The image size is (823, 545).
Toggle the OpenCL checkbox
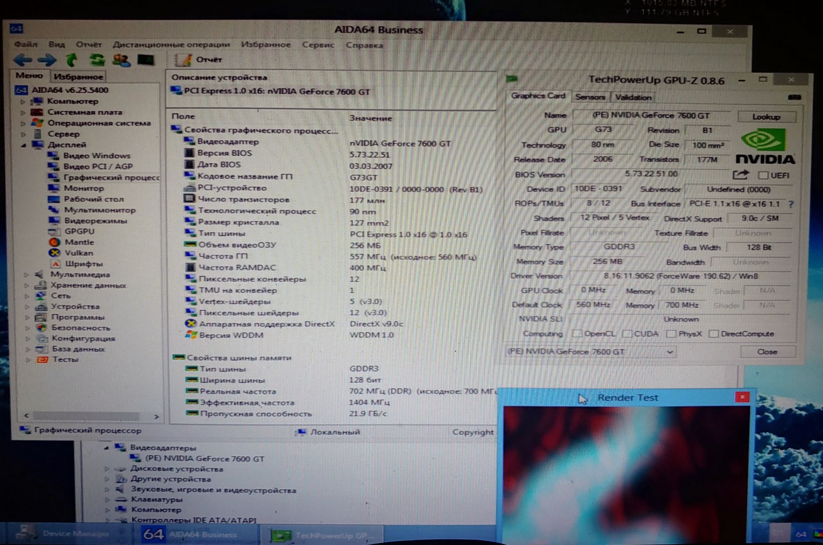pyautogui.click(x=577, y=334)
